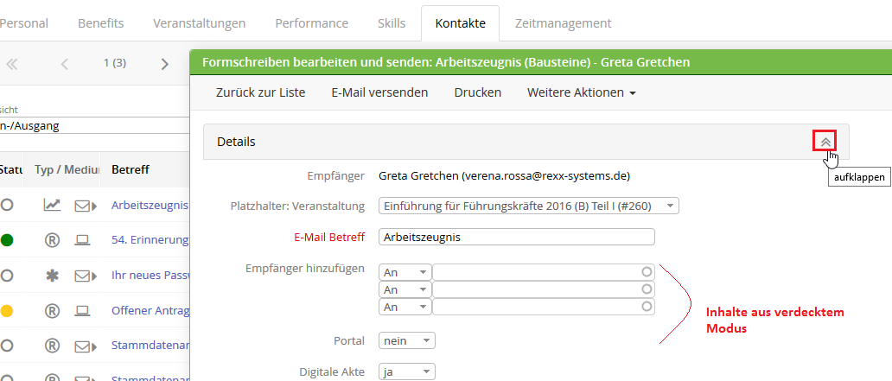Open Portal dropdown set to nein
This screenshot has width=892, height=381.
[x=407, y=340]
